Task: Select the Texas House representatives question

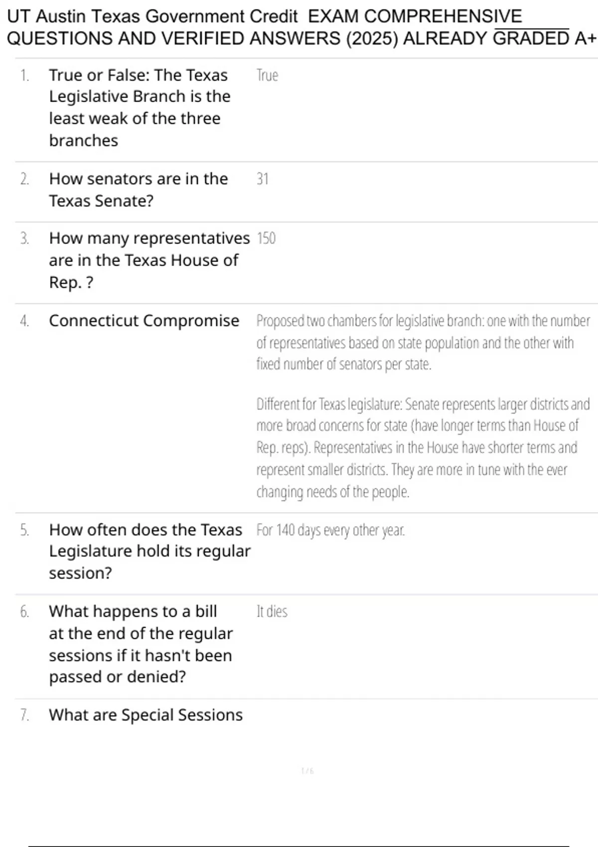Action: click(149, 260)
